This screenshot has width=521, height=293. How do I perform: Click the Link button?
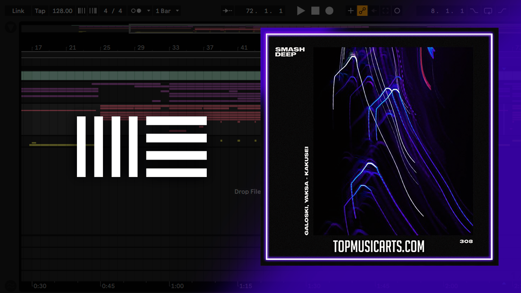click(18, 11)
